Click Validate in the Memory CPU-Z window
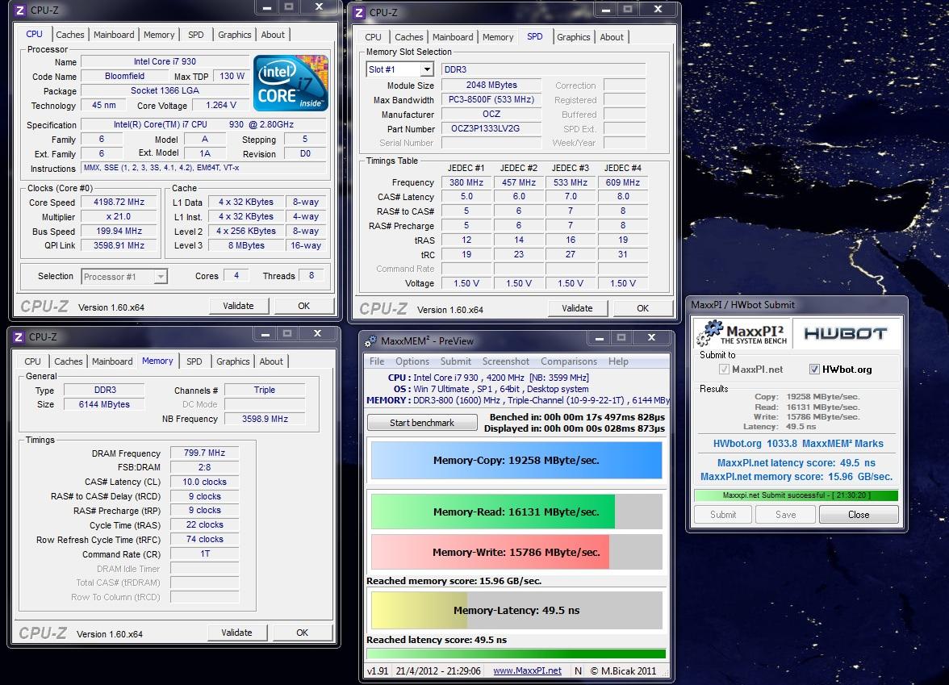The height and width of the screenshot is (685, 949). pos(236,633)
